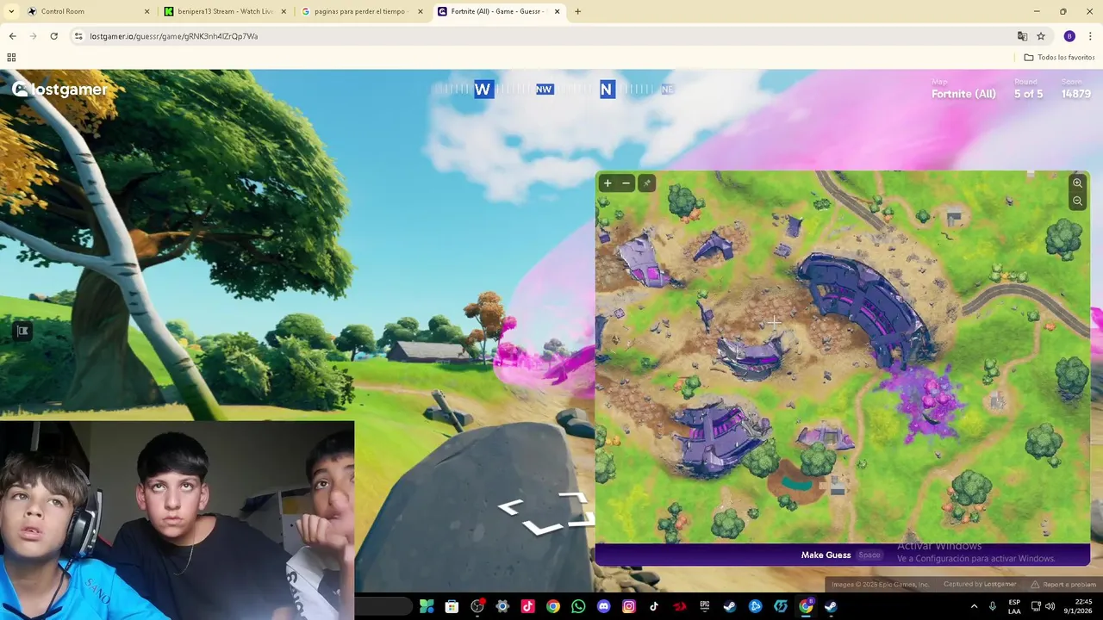Reload the current page
Image resolution: width=1103 pixels, height=620 pixels.
click(53, 36)
